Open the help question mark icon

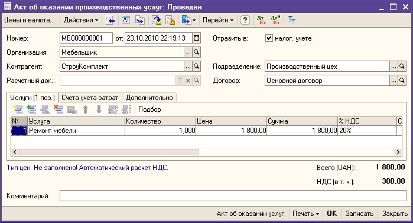pyautogui.click(x=245, y=20)
